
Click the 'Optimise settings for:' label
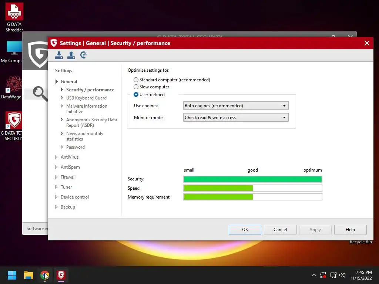(x=148, y=70)
